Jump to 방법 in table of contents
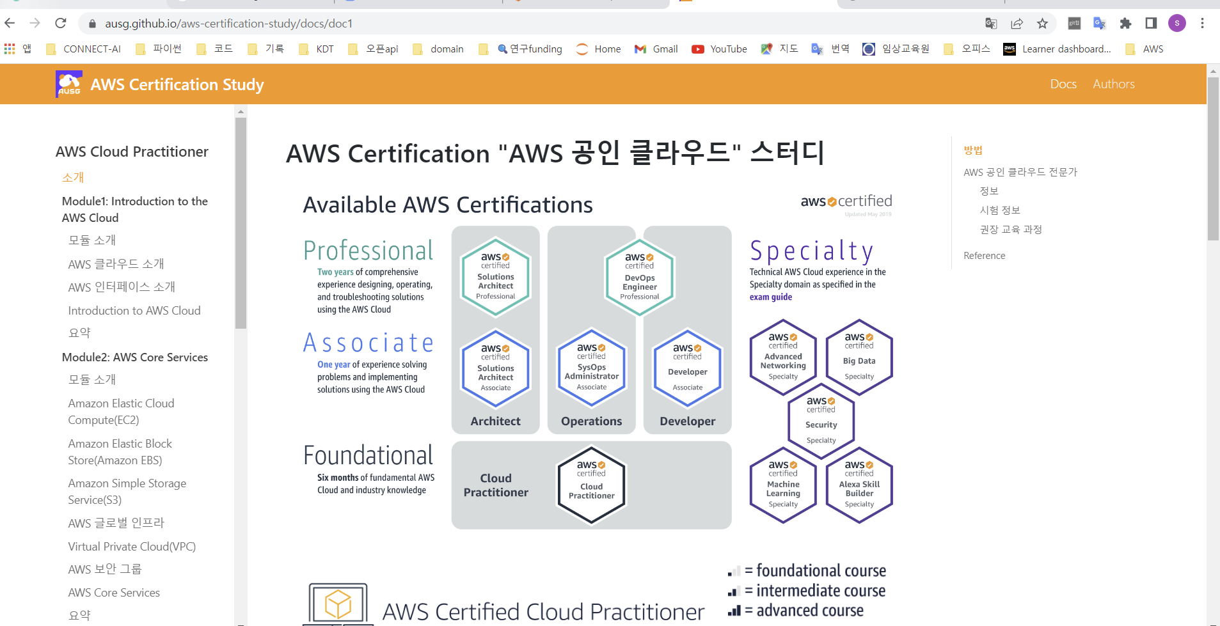The image size is (1220, 626). tap(973, 150)
